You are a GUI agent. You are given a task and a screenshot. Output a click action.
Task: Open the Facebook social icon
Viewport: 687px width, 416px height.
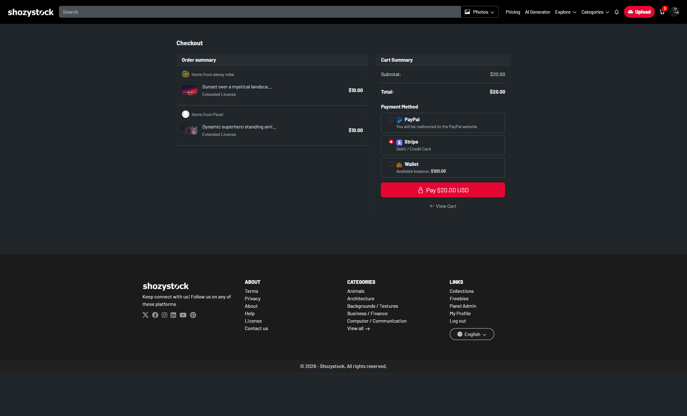tap(155, 315)
